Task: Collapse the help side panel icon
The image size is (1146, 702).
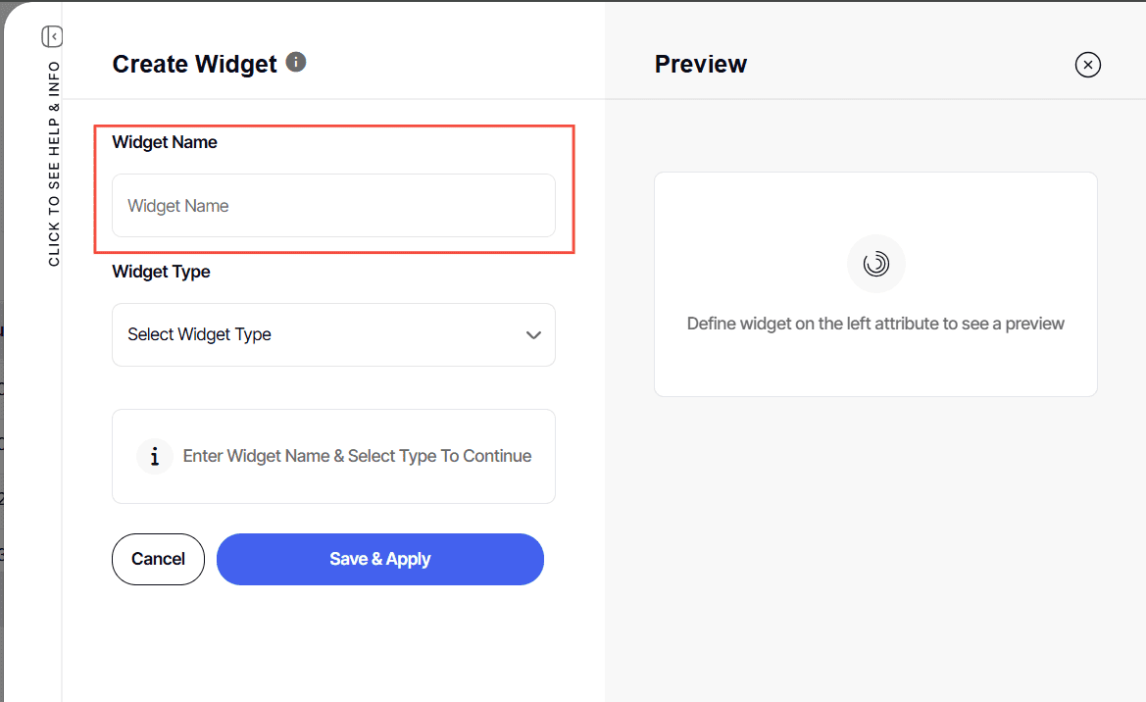Action: (x=52, y=36)
